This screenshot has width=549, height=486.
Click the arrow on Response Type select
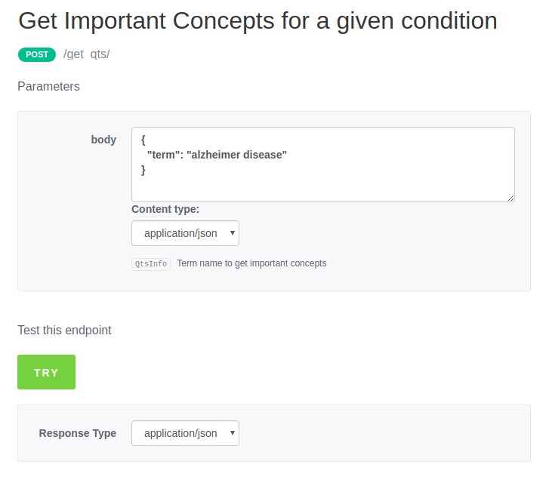click(232, 433)
